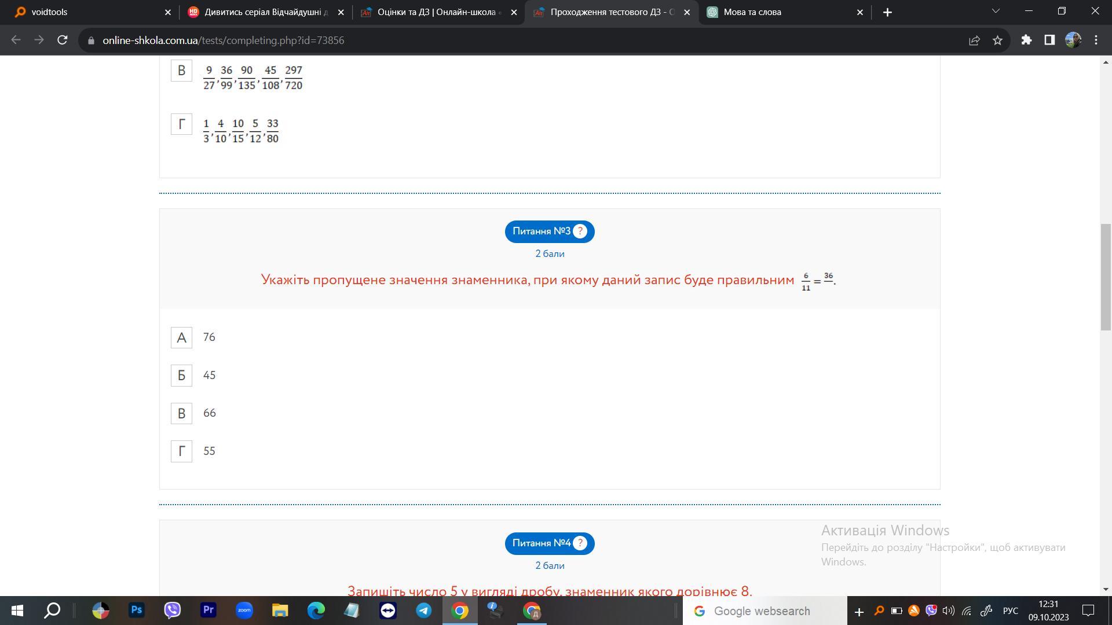Select answer В with value 66
The height and width of the screenshot is (625, 1112).
[x=181, y=413]
